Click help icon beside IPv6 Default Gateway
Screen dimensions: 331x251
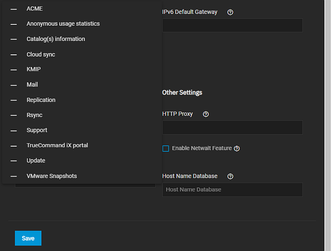(x=230, y=12)
